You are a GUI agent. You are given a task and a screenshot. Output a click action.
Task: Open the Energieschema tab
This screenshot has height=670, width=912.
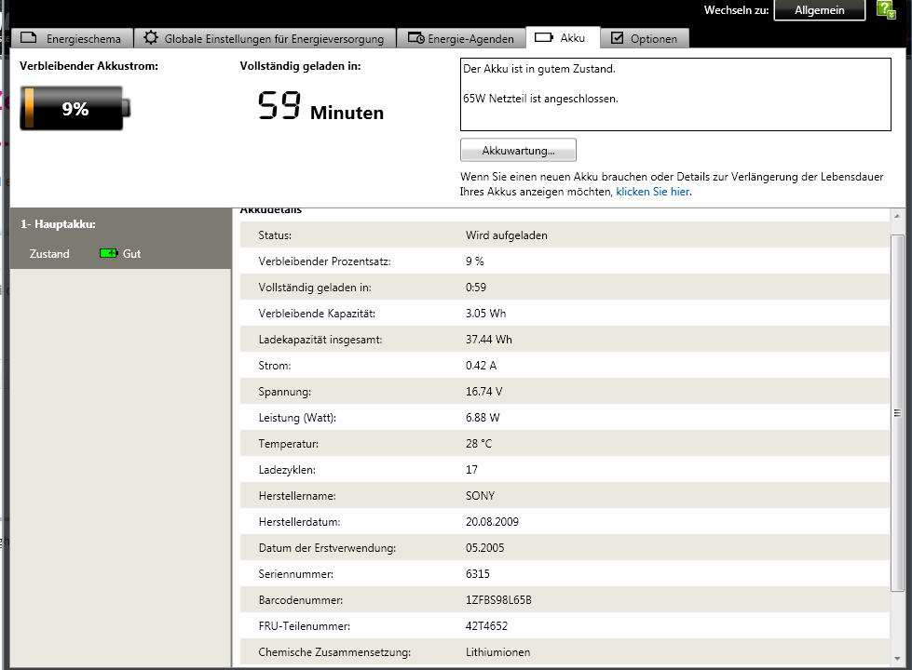[83, 39]
